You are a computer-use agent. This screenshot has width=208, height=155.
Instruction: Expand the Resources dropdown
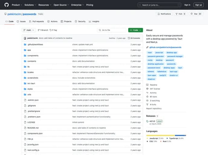(45, 5)
